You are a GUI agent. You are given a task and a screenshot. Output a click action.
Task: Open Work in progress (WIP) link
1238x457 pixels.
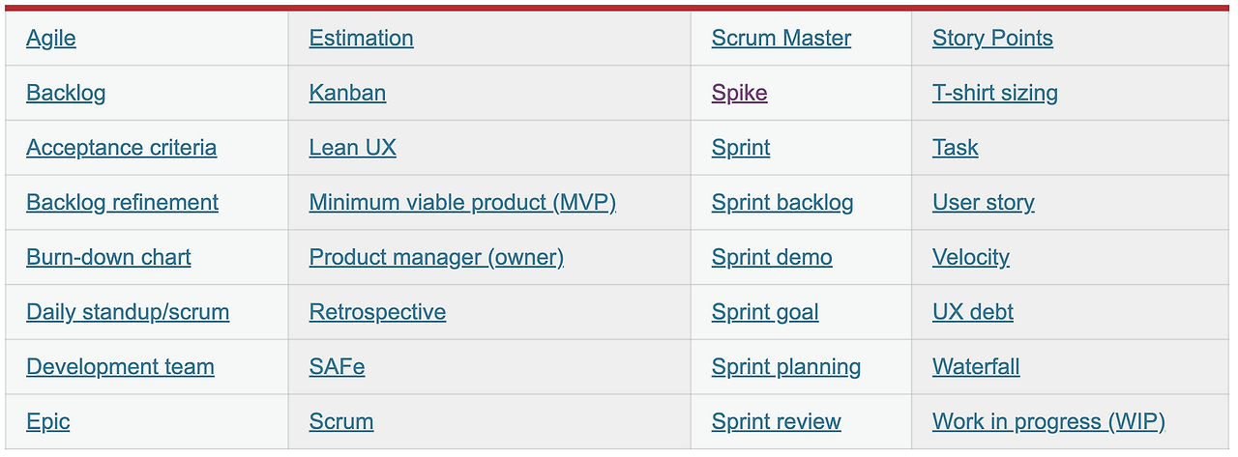(x=1048, y=422)
